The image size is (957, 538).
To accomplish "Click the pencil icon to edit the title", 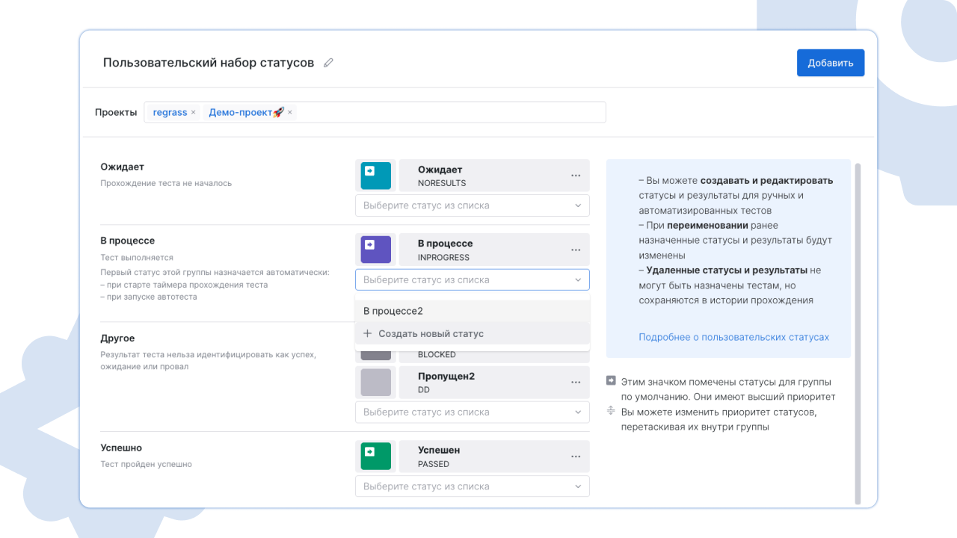I will point(328,63).
